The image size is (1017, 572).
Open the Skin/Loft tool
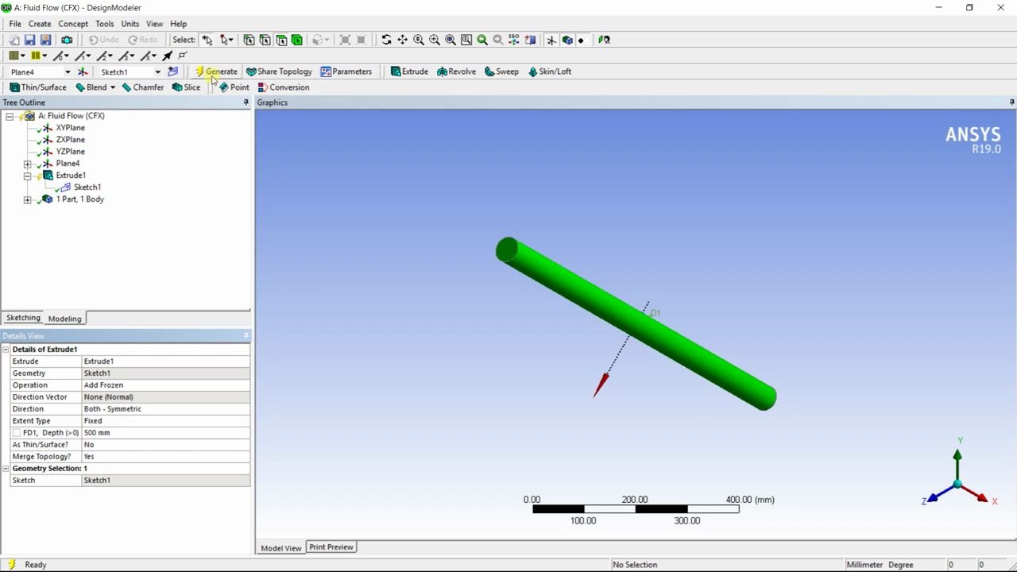tap(555, 71)
